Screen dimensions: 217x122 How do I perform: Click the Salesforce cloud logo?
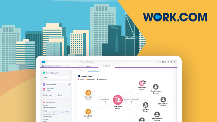(44, 62)
